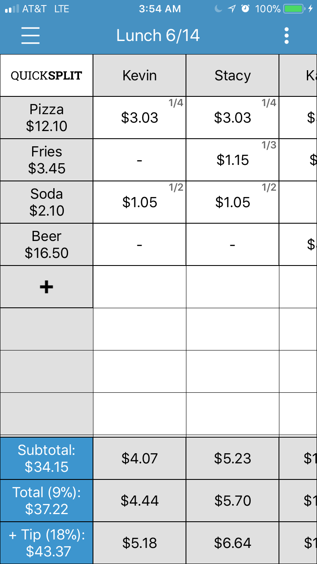Open the Pizza $12.10 item row

coord(46,118)
